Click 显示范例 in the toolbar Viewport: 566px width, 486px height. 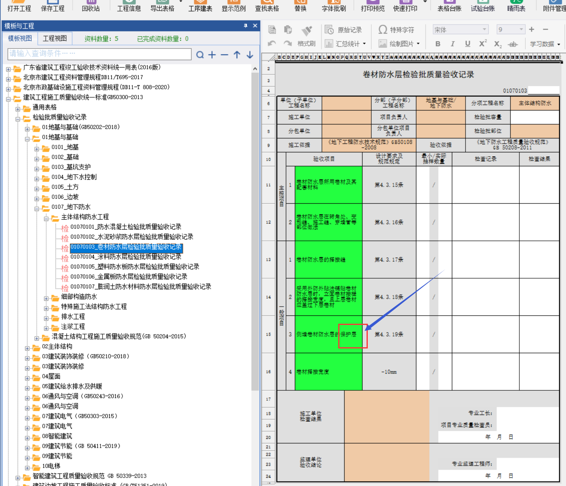[x=234, y=6]
